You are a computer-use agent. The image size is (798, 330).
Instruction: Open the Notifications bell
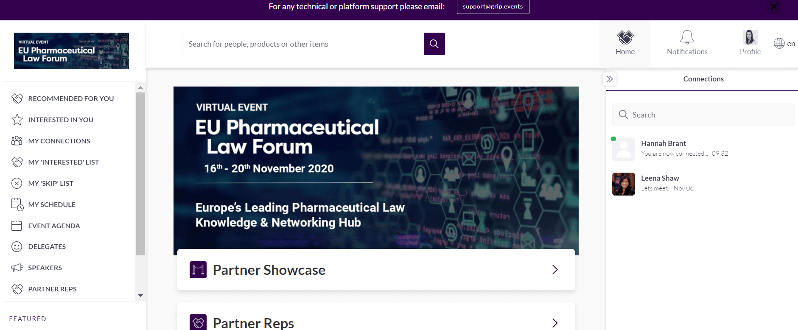(687, 38)
